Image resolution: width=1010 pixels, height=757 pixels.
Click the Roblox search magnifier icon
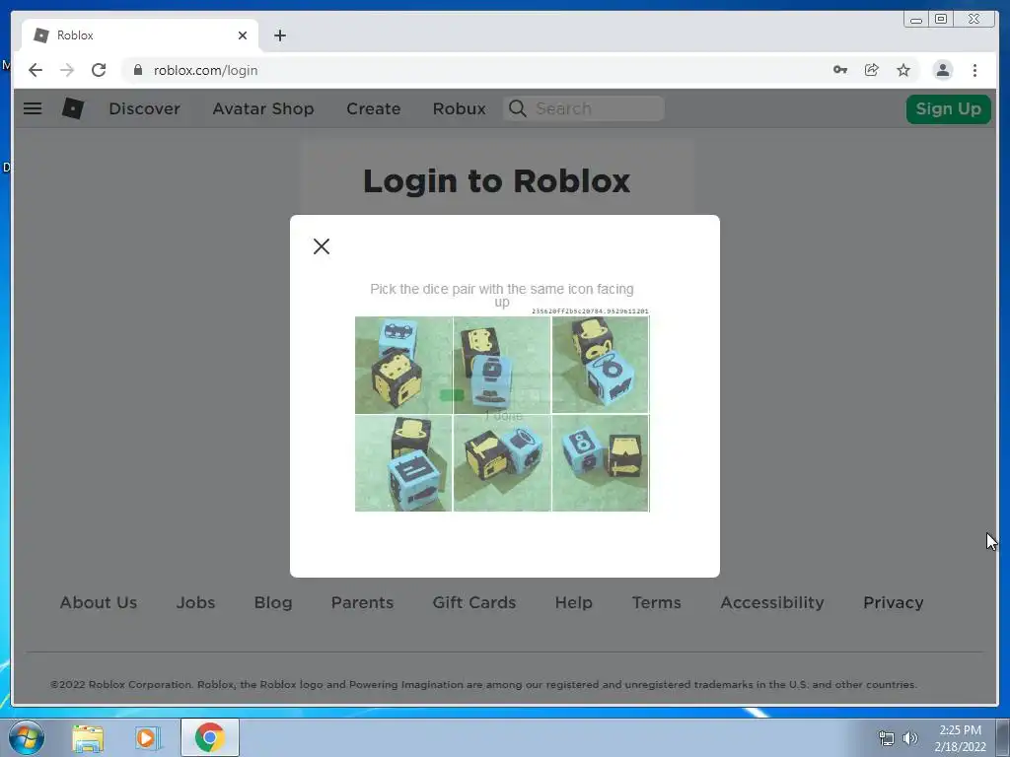(517, 108)
